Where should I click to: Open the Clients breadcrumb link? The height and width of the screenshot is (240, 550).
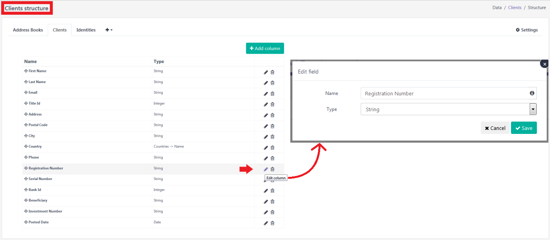[515, 7]
